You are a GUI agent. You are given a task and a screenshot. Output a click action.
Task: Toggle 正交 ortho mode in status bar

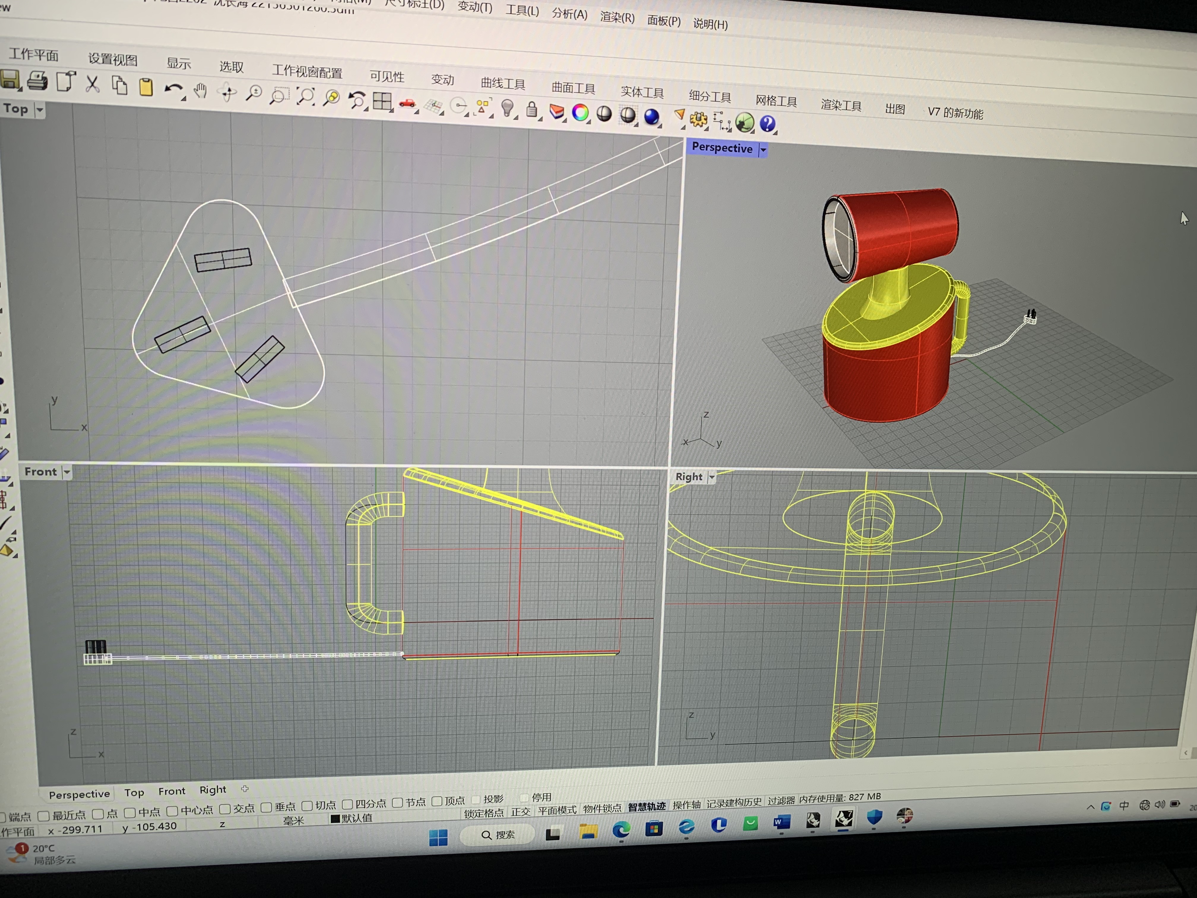click(x=521, y=811)
